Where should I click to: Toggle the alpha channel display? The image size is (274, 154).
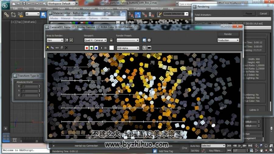click(x=101, y=48)
